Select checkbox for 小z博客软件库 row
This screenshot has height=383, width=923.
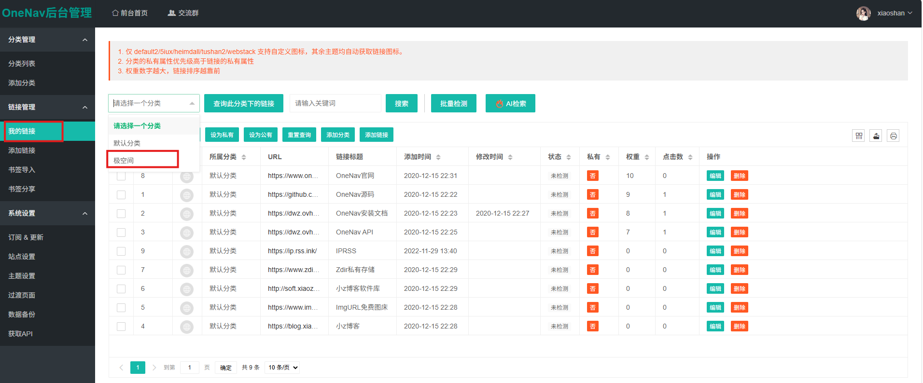(121, 289)
